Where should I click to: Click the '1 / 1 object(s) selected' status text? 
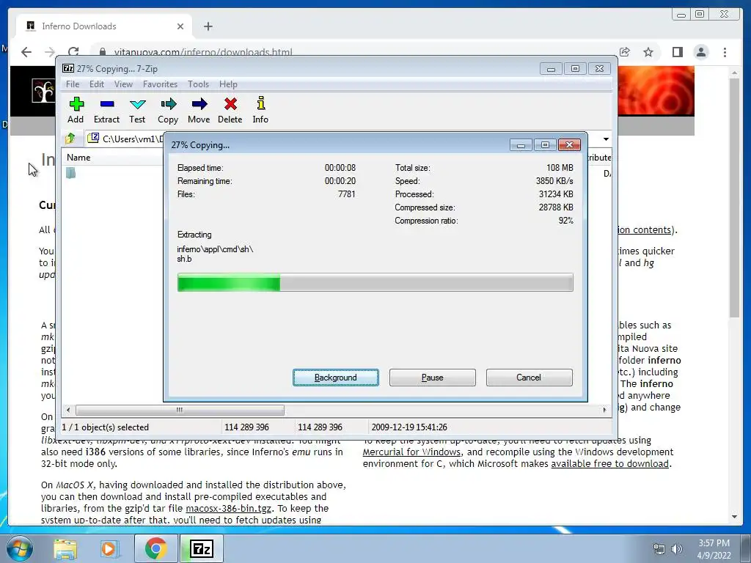click(106, 427)
